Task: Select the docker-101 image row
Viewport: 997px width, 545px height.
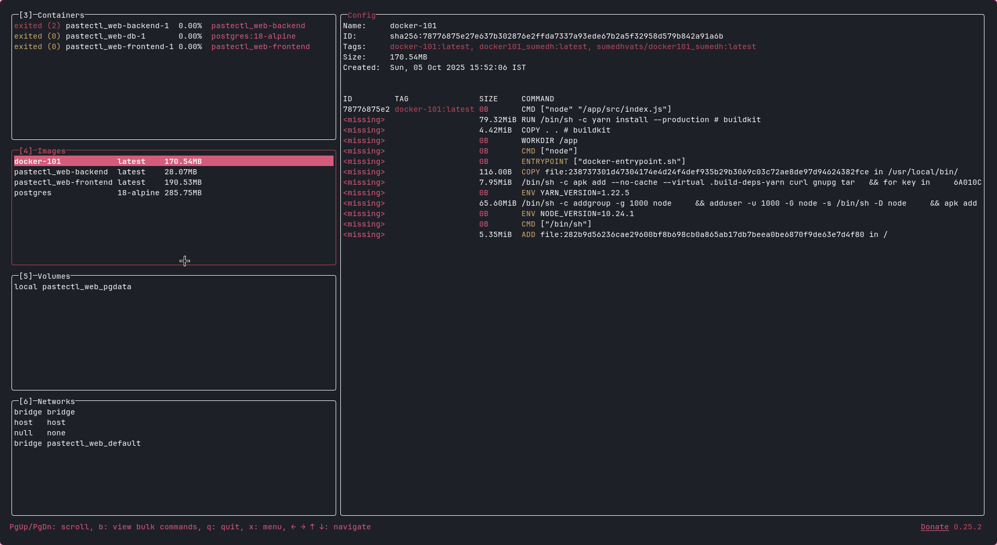Action: 173,161
